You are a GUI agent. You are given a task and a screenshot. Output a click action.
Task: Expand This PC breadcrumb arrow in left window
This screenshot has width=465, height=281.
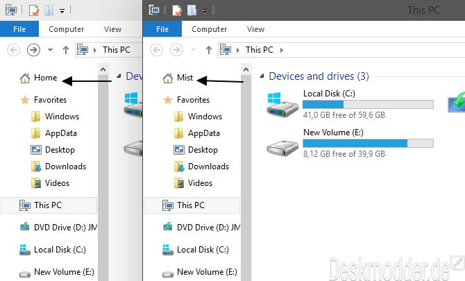coord(95,51)
